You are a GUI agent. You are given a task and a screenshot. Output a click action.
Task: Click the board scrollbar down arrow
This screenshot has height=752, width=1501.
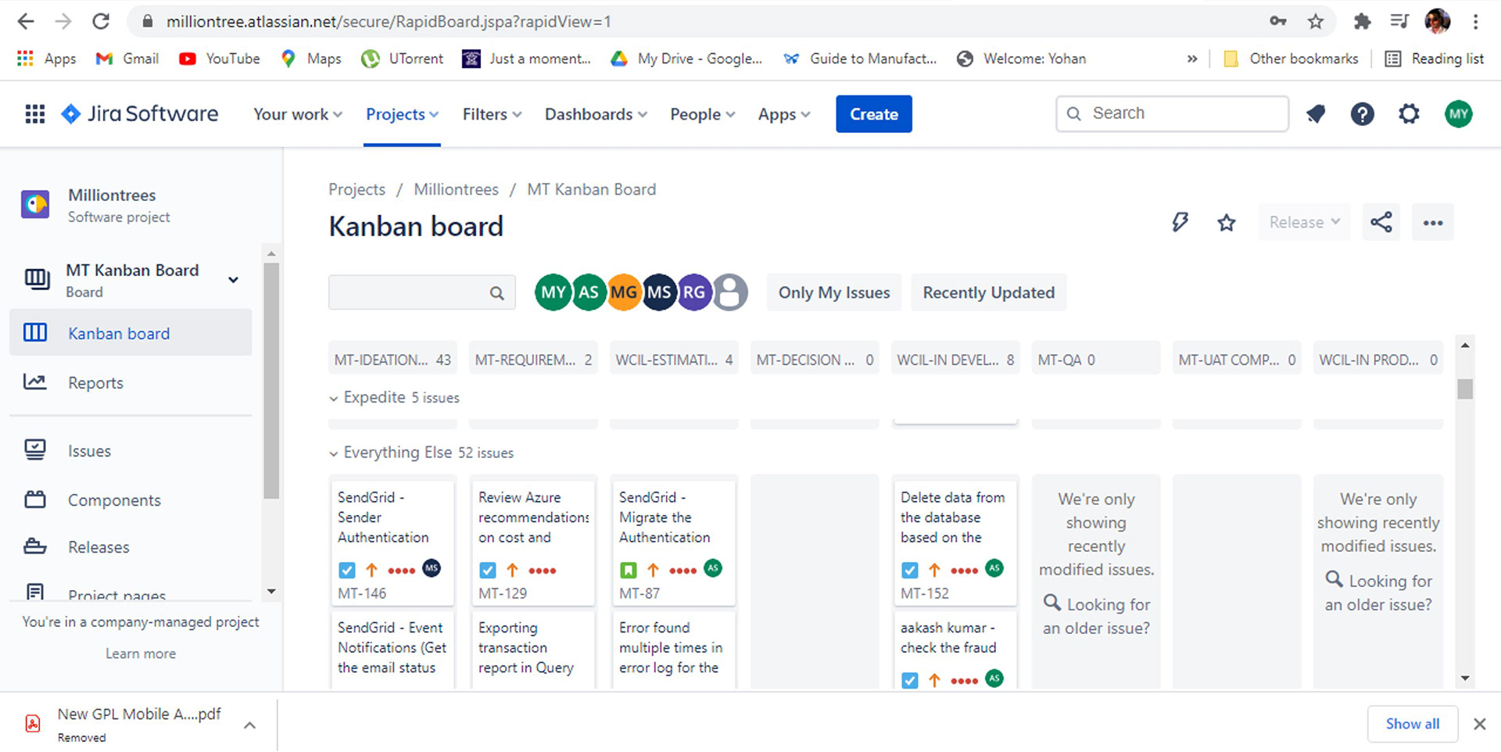tap(1465, 679)
